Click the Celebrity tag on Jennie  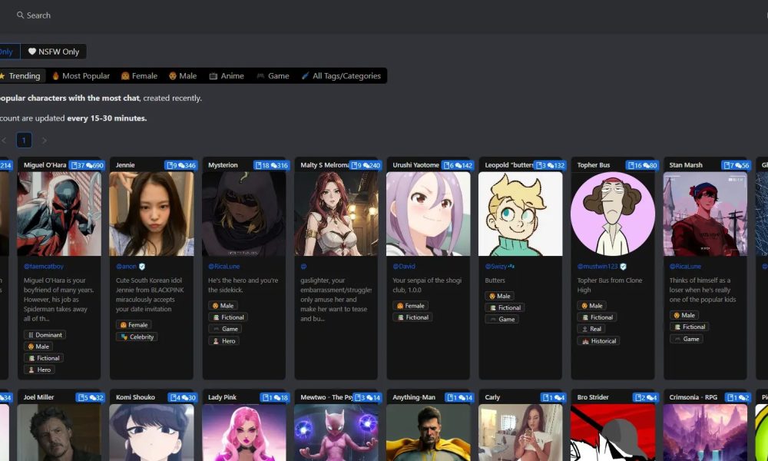(x=137, y=337)
